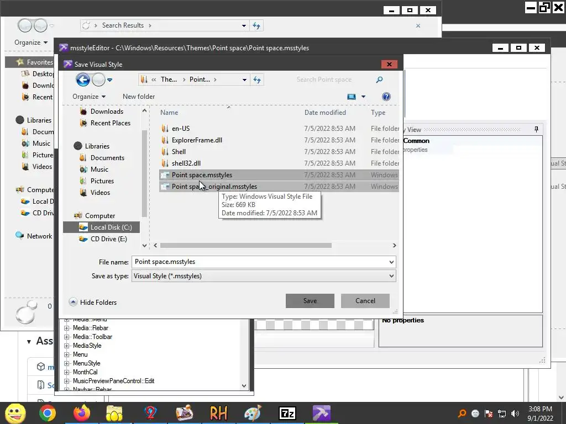The image size is (566, 424).
Task: Expand the Media::Toolbar tree node
Action: tap(66, 337)
